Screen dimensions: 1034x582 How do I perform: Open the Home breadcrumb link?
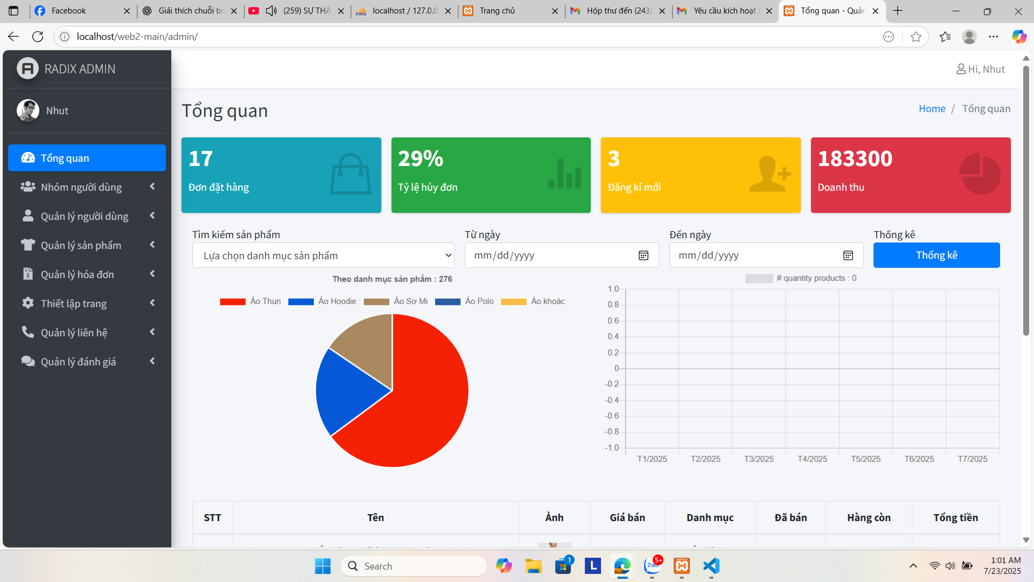click(x=932, y=108)
